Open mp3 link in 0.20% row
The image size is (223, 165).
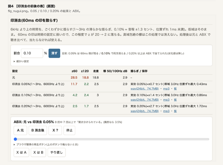[166, 111]
